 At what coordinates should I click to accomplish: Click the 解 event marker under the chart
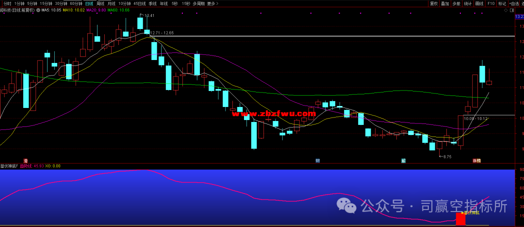[403, 161]
